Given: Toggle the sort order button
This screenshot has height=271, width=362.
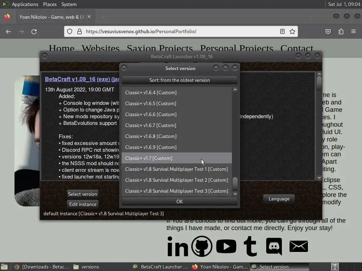Looking at the screenshot, I should coord(179,80).
